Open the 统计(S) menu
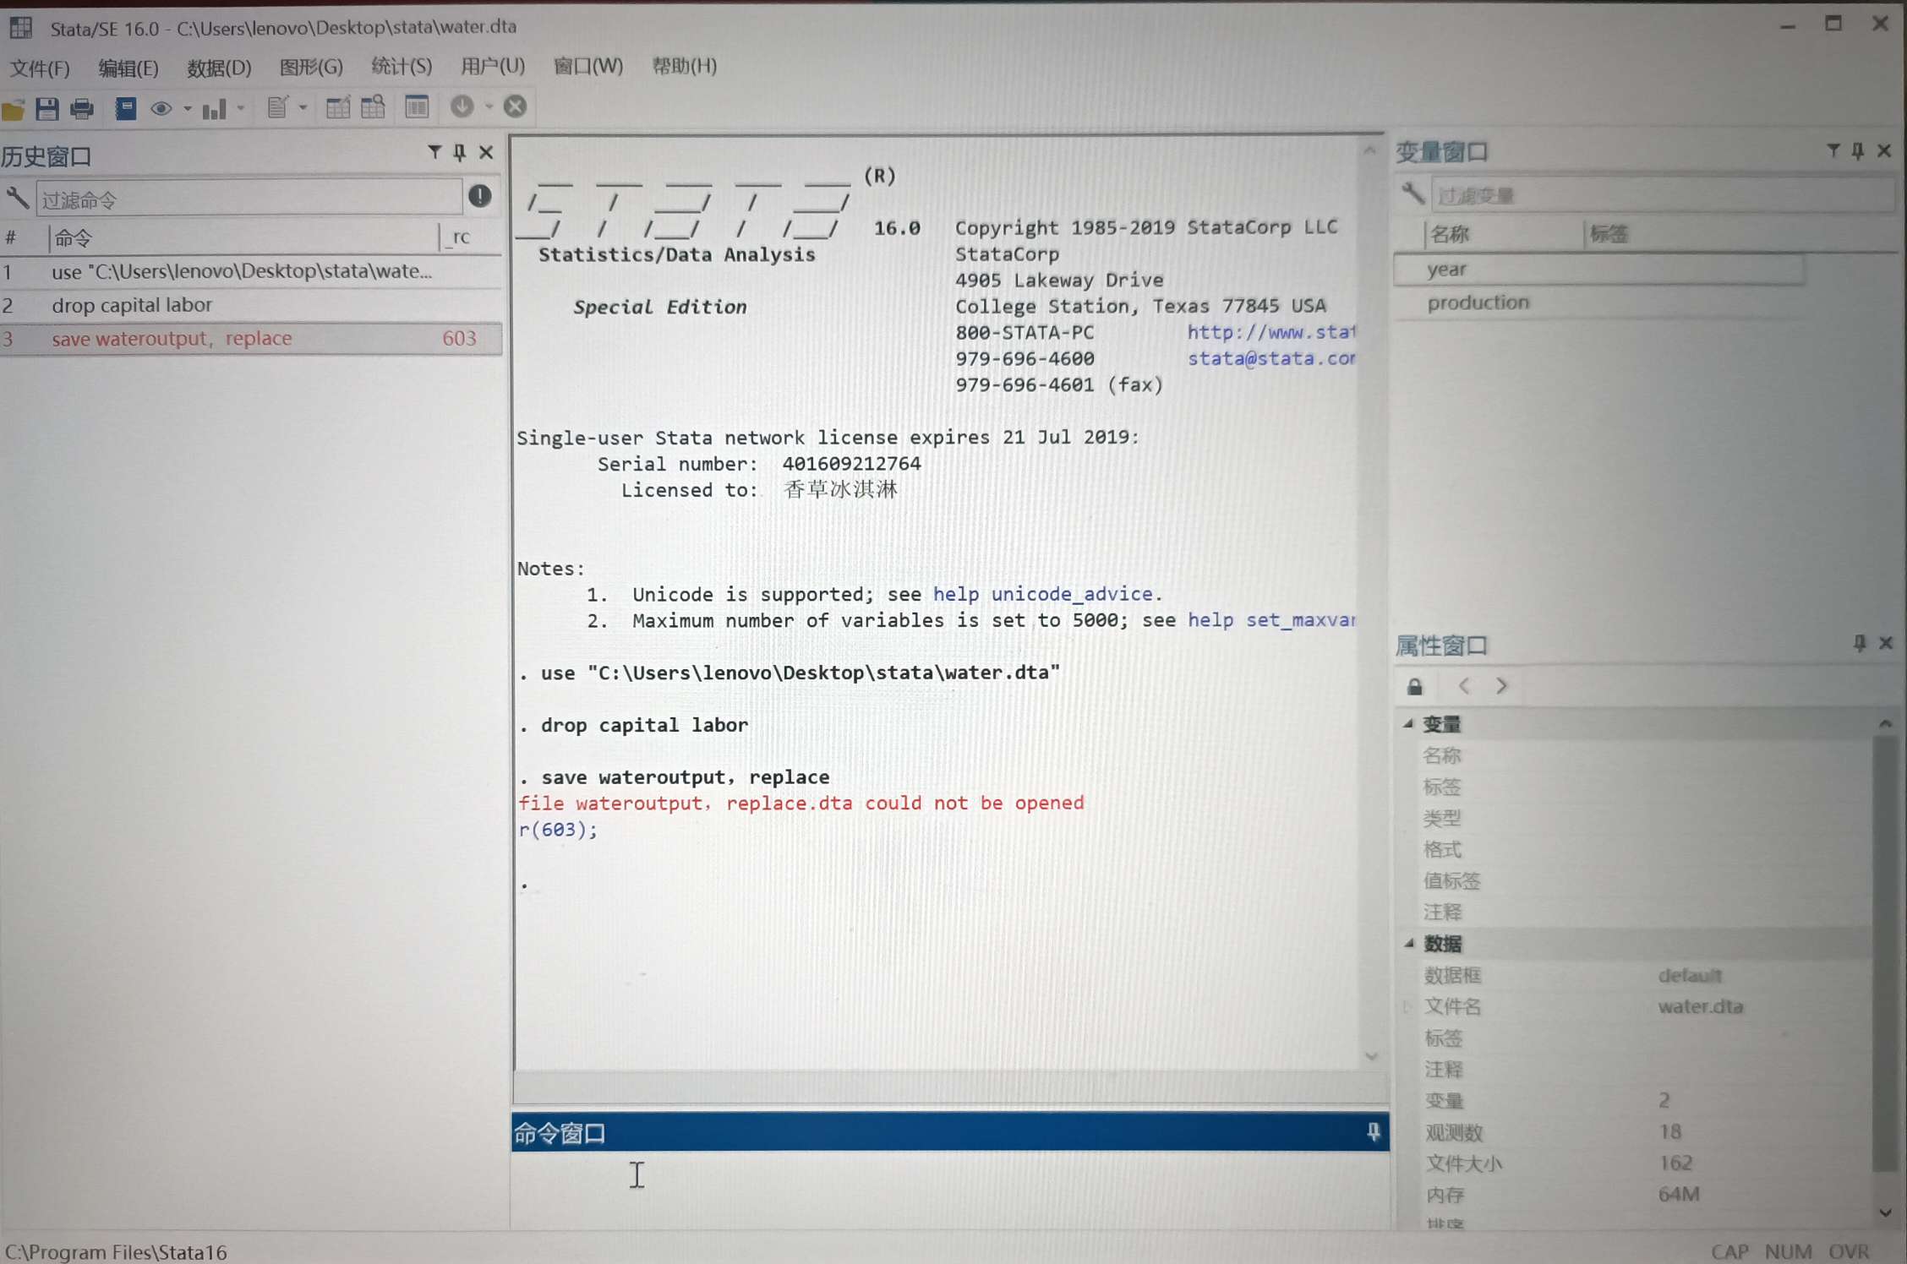Screen dimensions: 1907x1264 [x=402, y=66]
